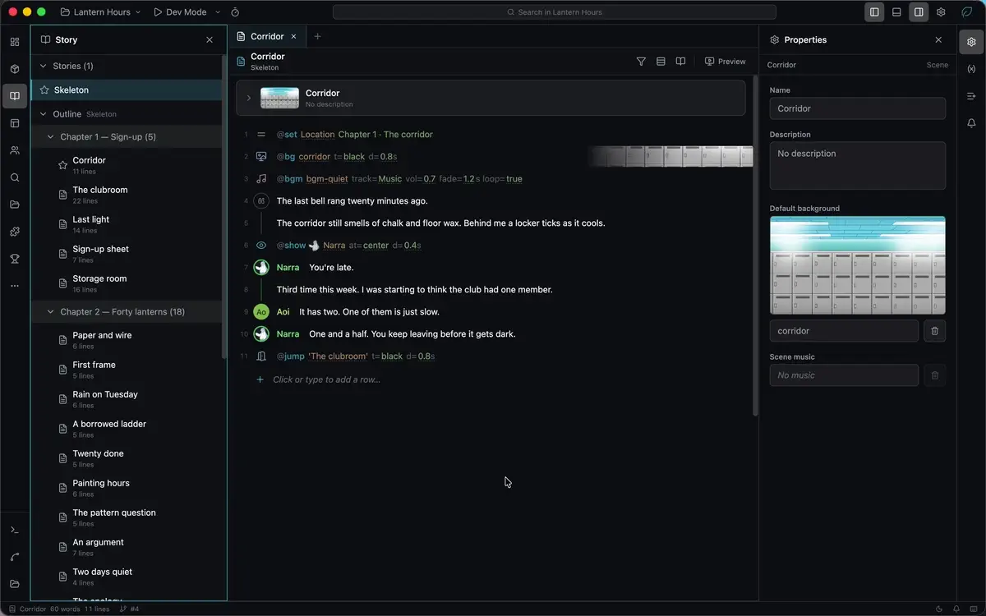Open the Characters people icon
The height and width of the screenshot is (616, 986).
point(15,150)
